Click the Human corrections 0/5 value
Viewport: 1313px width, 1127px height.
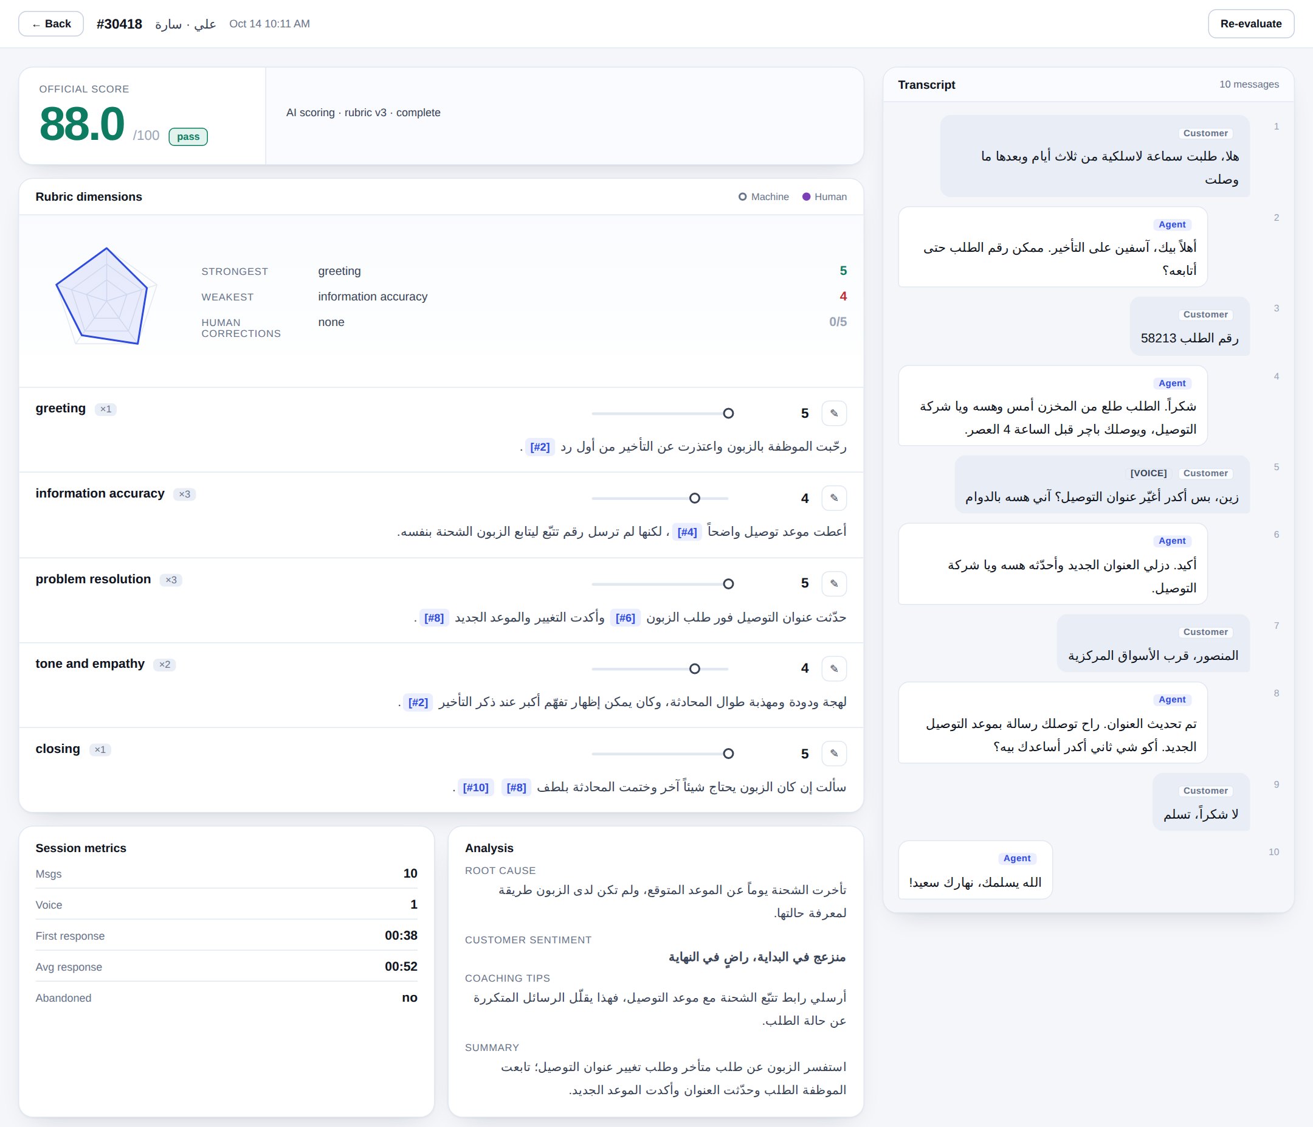838,322
